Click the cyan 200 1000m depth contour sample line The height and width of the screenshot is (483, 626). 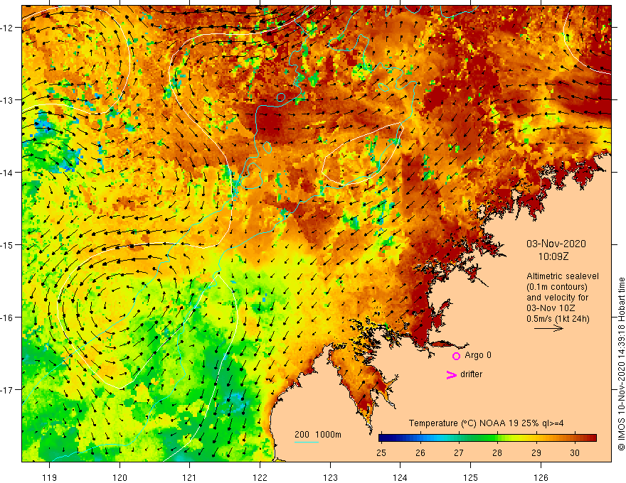[306, 442]
